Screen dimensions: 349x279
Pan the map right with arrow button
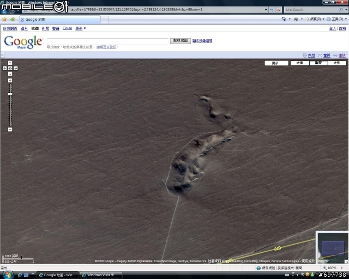16,68
